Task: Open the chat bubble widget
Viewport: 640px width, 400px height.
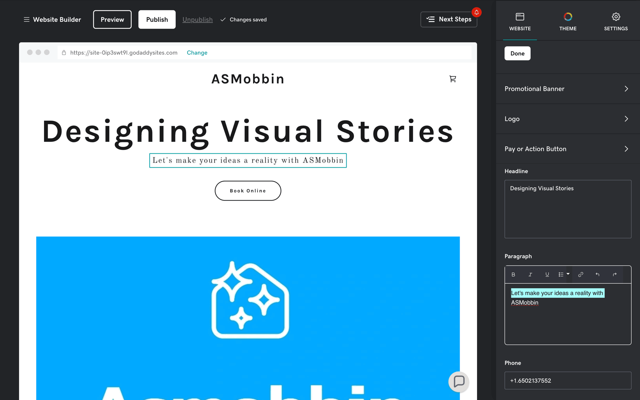Action: (459, 382)
